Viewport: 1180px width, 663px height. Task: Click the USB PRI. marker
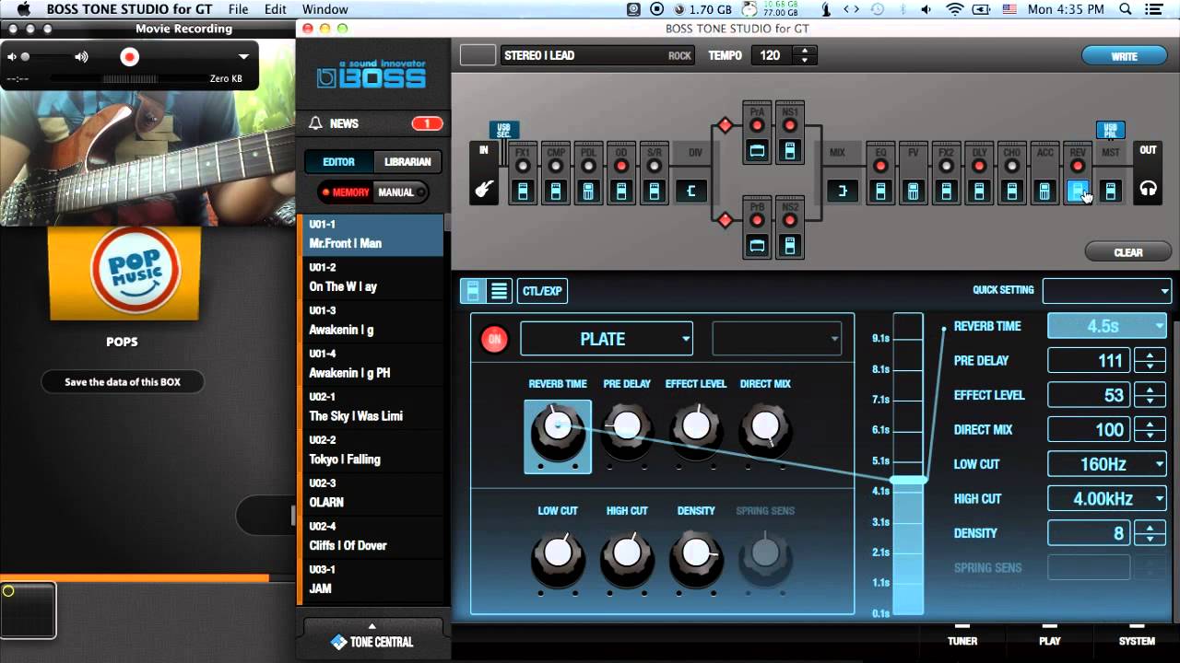click(x=1110, y=130)
